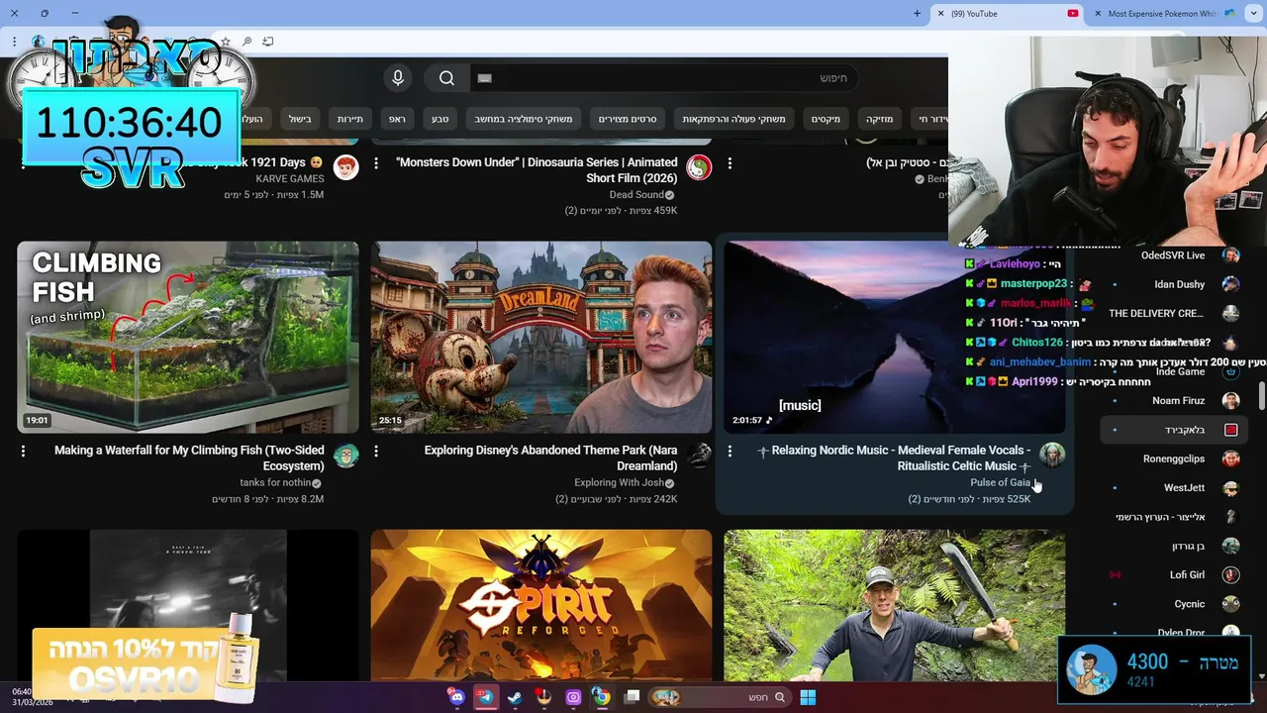Viewport: 1267px width, 713px height.
Task: Click the taskbar חפש search box
Action: (720, 697)
